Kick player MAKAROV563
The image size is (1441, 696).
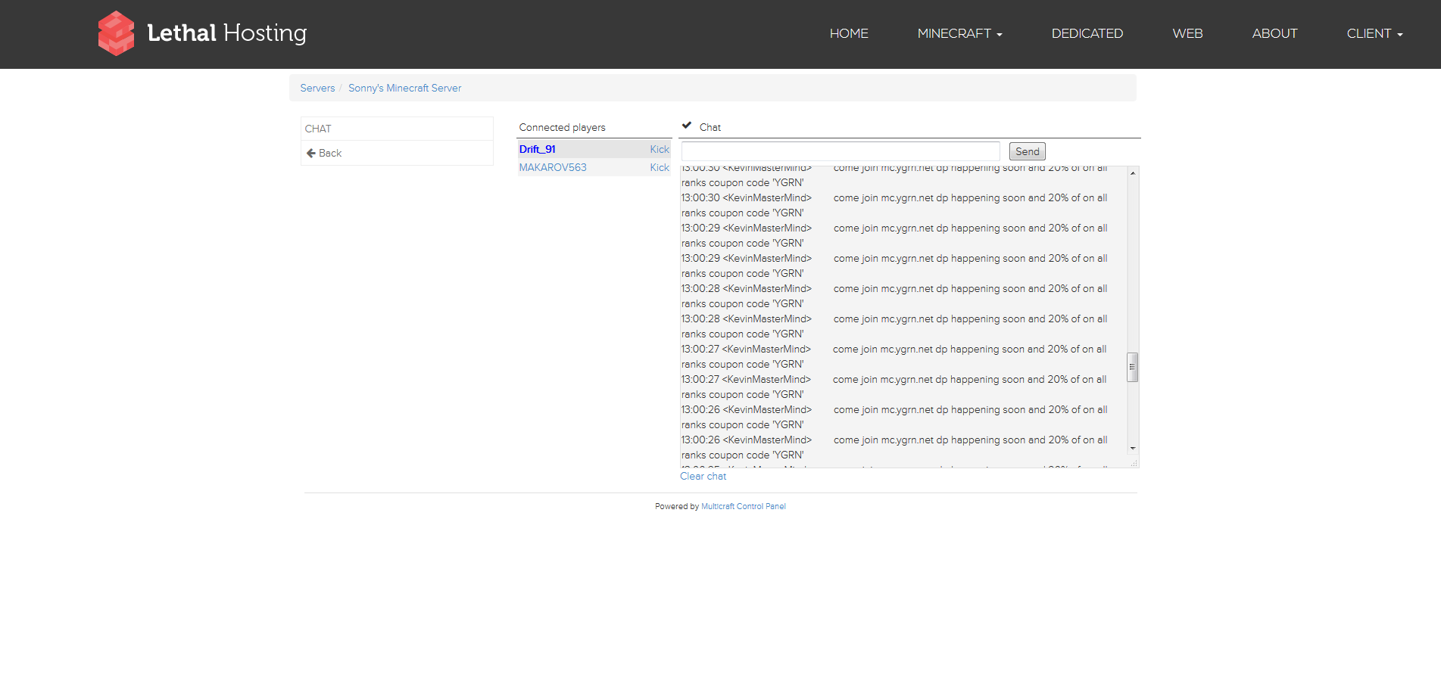click(x=659, y=168)
